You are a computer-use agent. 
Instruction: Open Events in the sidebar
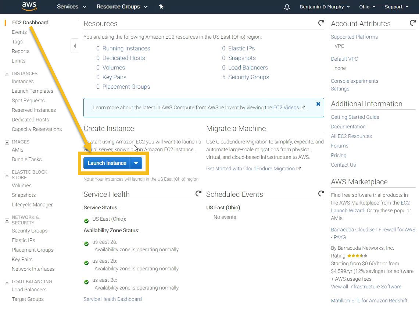[x=19, y=32]
